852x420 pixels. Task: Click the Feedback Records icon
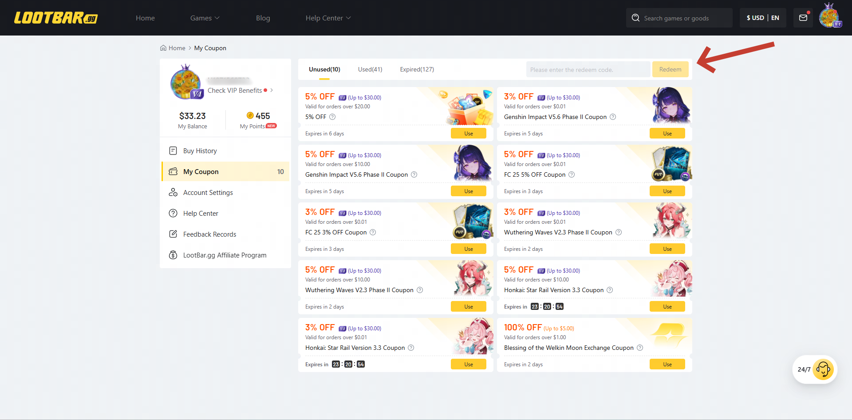coord(174,234)
